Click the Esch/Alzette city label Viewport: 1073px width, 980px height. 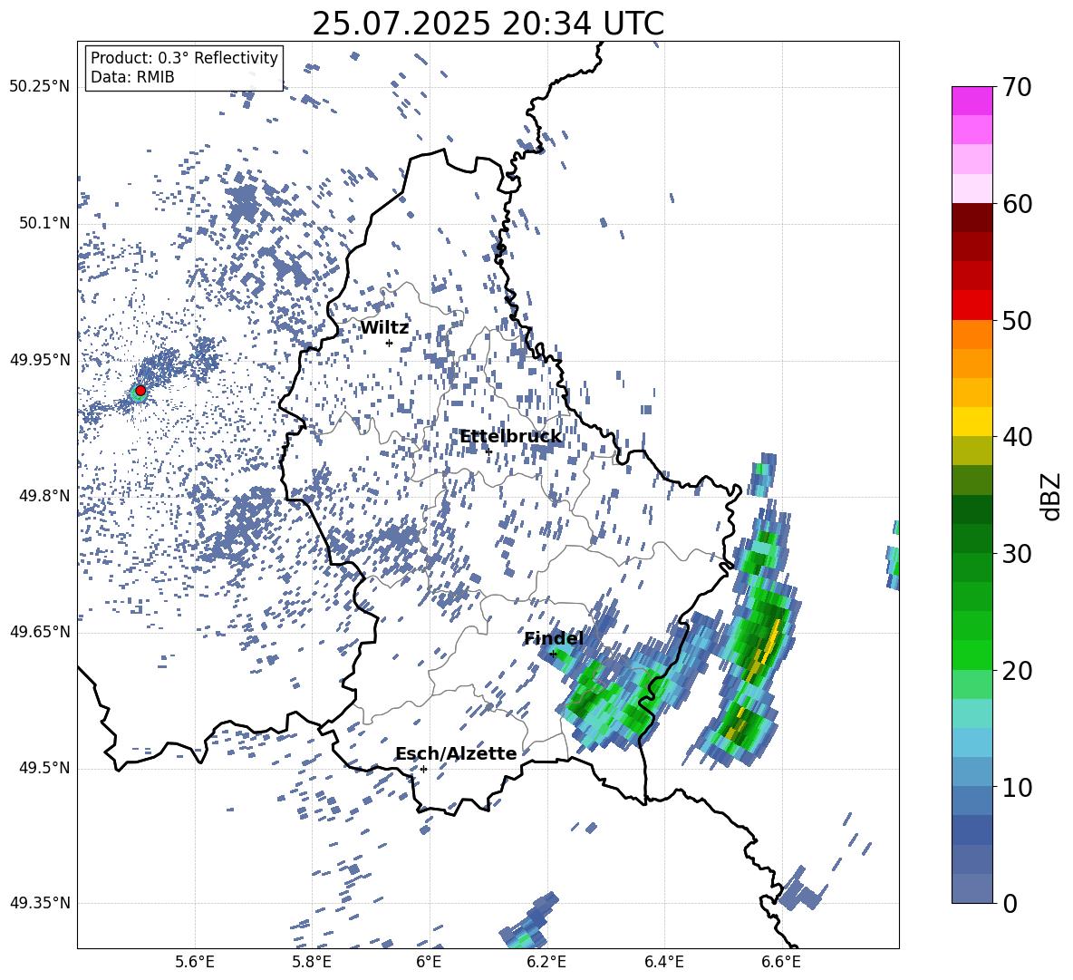(x=456, y=753)
